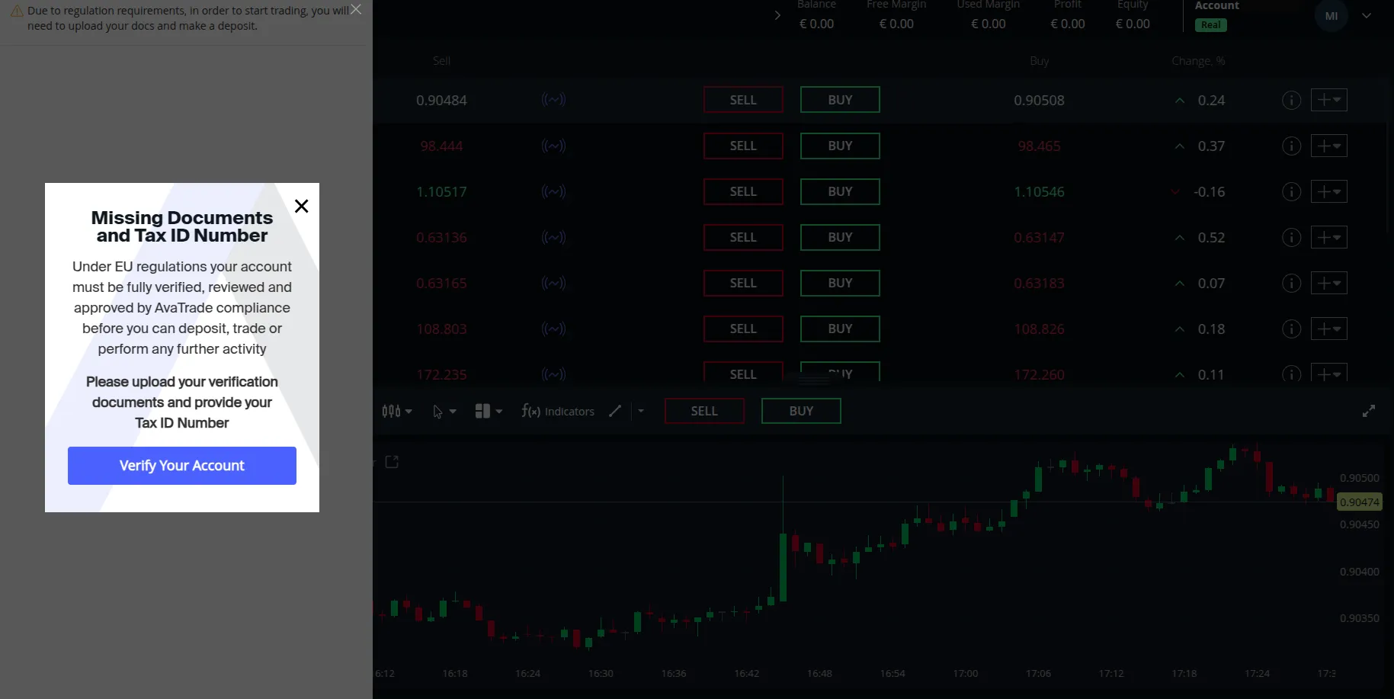Viewport: 1394px width, 699px height.
Task: Show info for the 0.37 change row
Action: (x=1291, y=146)
